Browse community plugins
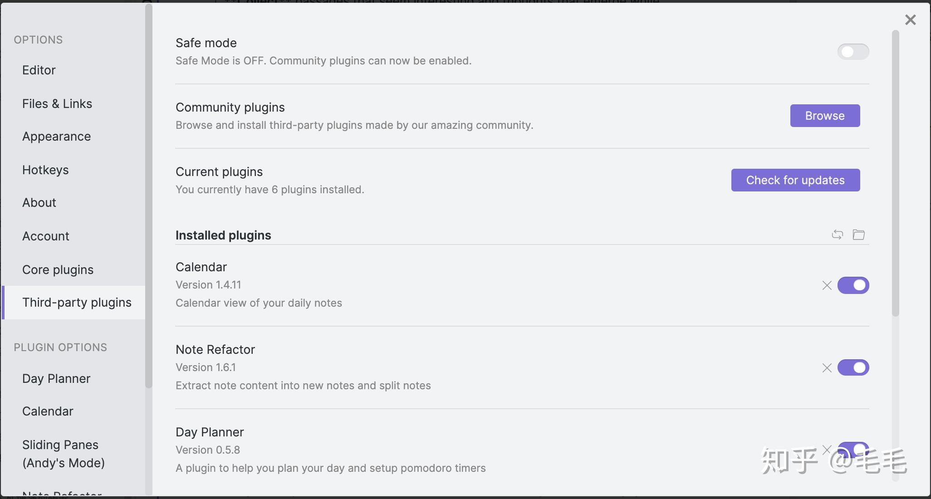 (x=824, y=116)
